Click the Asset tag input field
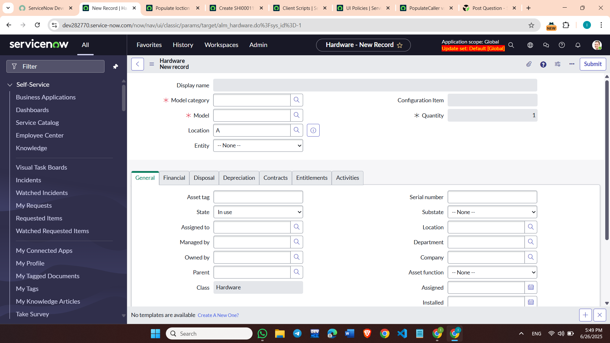Viewport: 610px width, 343px height. (258, 197)
